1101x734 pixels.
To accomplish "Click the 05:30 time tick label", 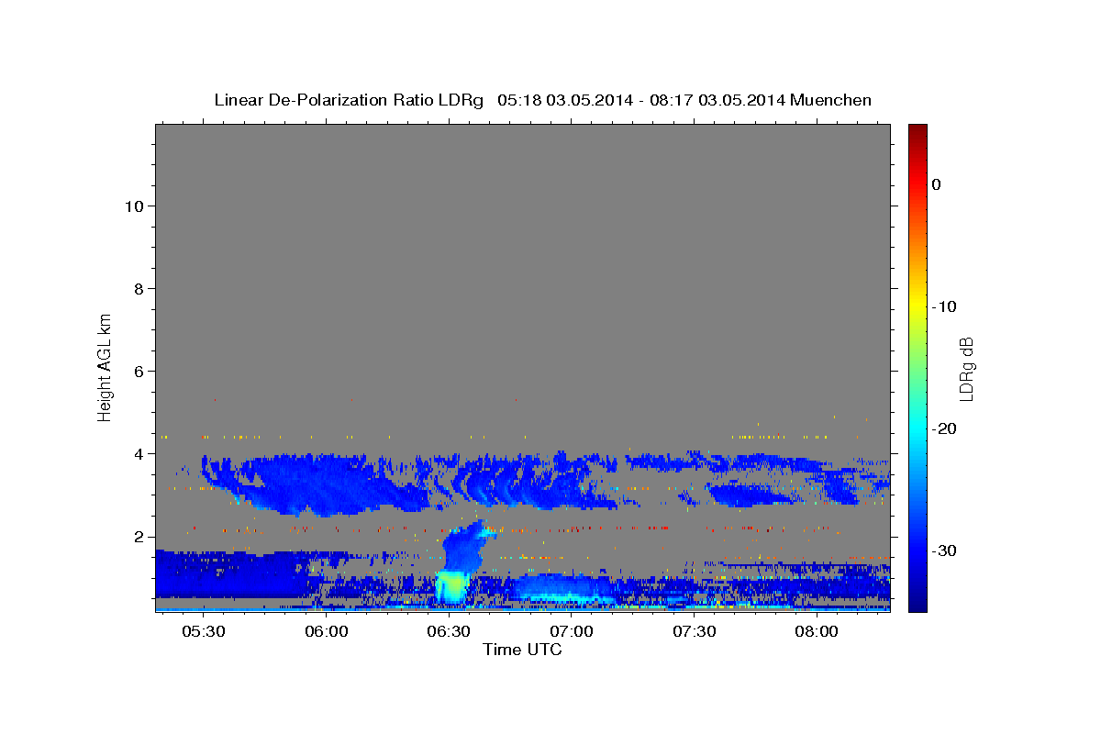I will [x=204, y=631].
